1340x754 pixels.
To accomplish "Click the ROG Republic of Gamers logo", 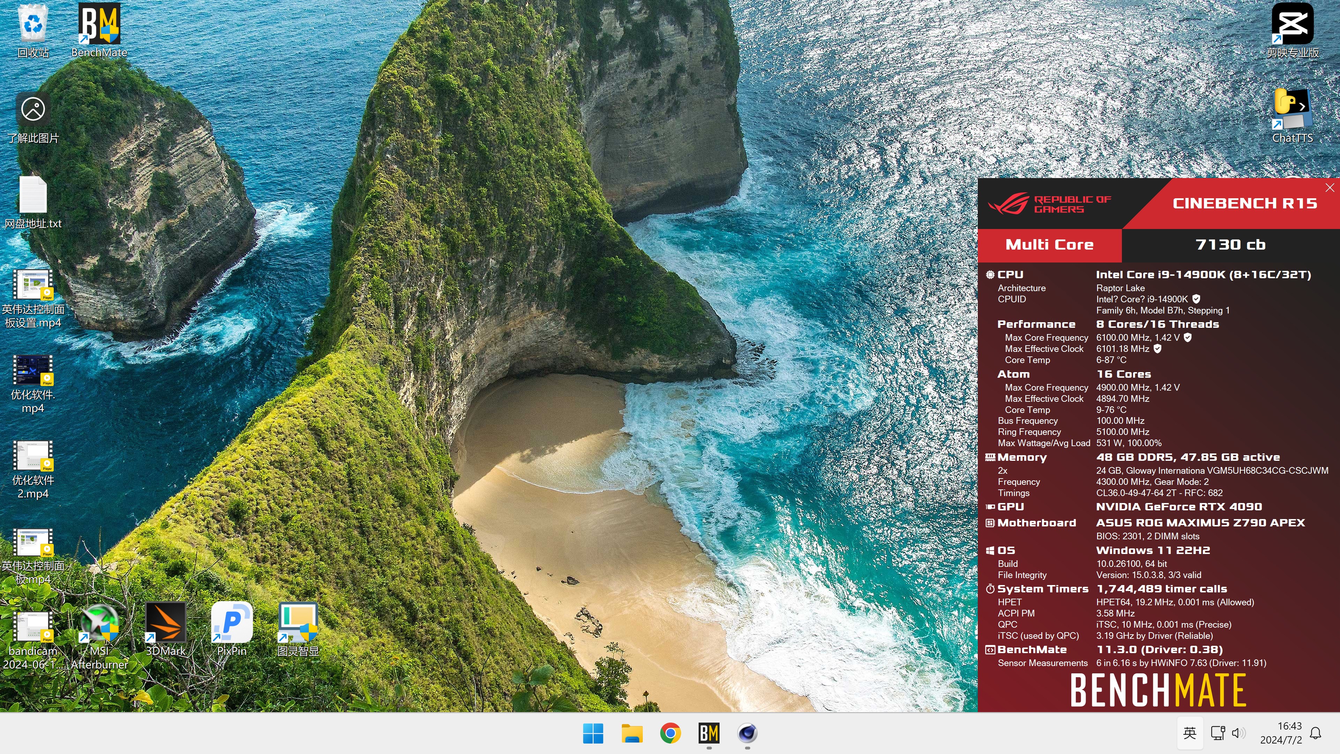I will click(1050, 204).
